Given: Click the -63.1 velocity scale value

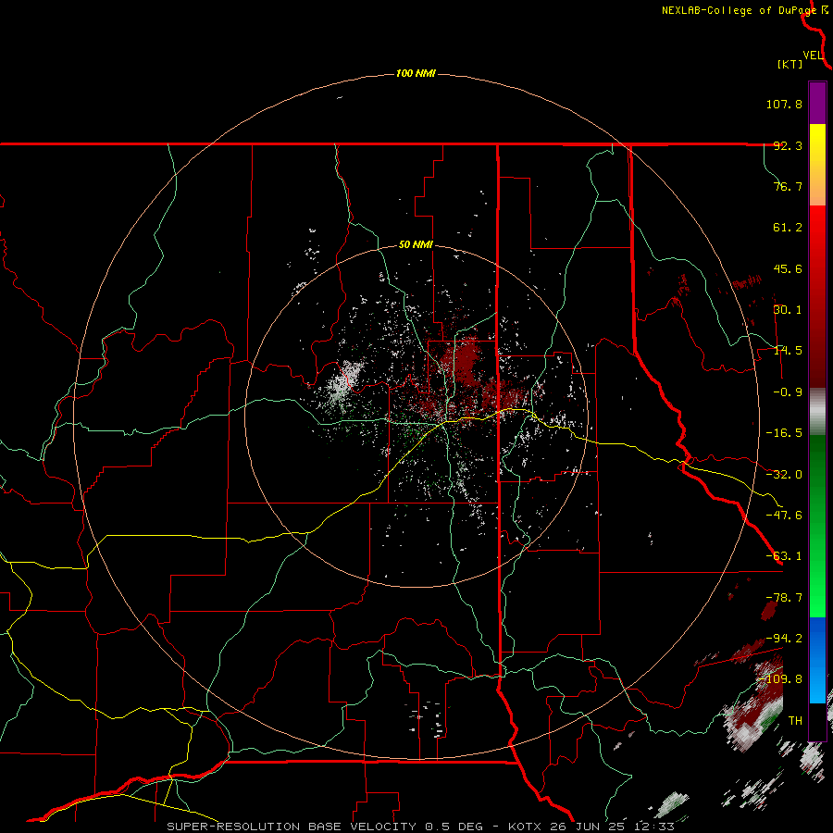Looking at the screenshot, I should pyautogui.click(x=784, y=556).
